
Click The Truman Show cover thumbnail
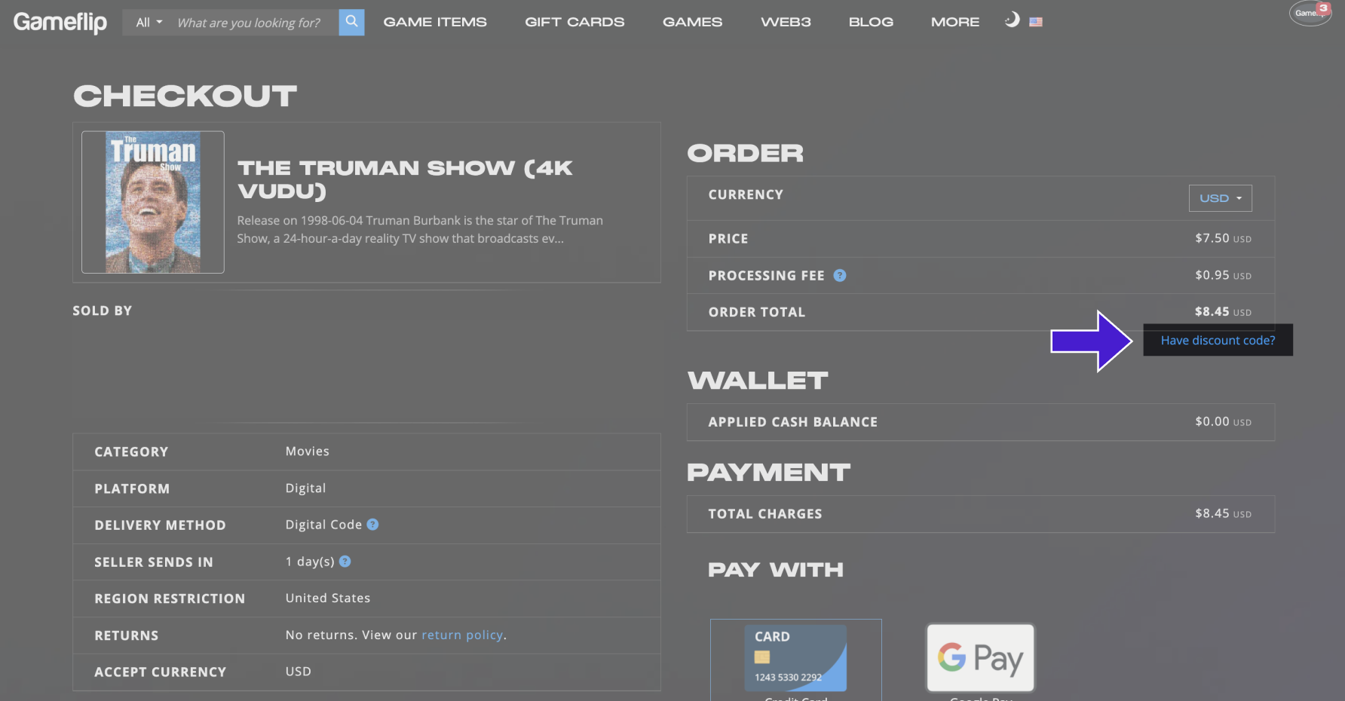153,202
